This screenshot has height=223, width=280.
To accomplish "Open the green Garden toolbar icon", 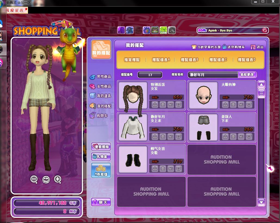I will [163, 30].
